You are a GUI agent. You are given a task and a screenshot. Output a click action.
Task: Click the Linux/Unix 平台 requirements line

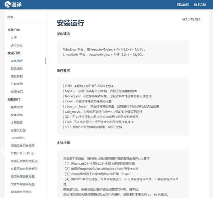point(103,55)
